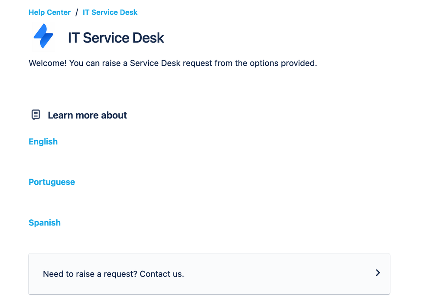Click 'Need to raise a request?' text
The image size is (433, 308).
[90, 274]
